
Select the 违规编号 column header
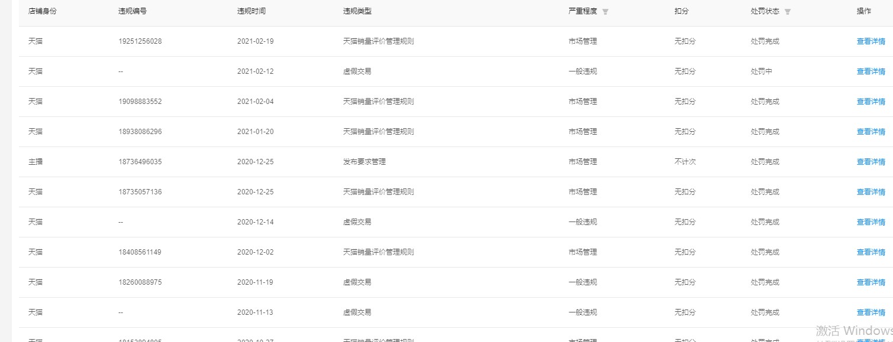click(x=133, y=11)
